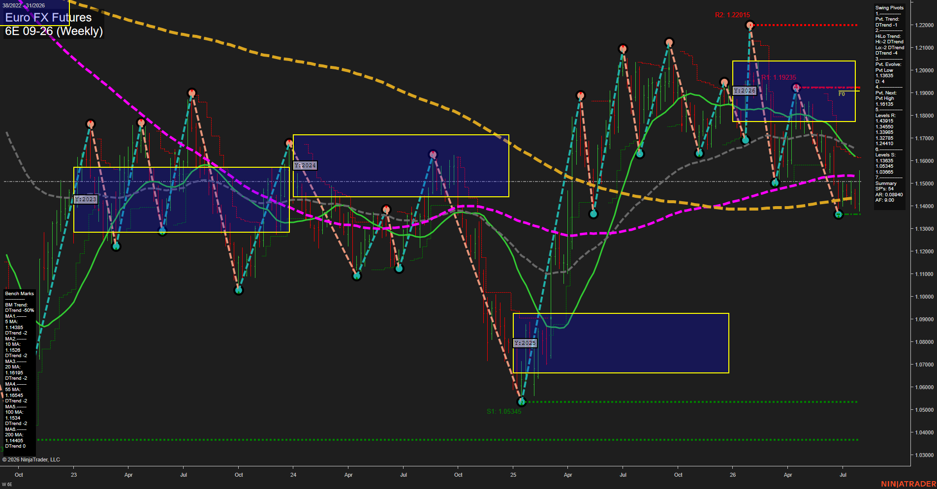The width and height of the screenshot is (937, 489).
Task: Select DTrend 0 under 200 MA
Action: point(15,446)
